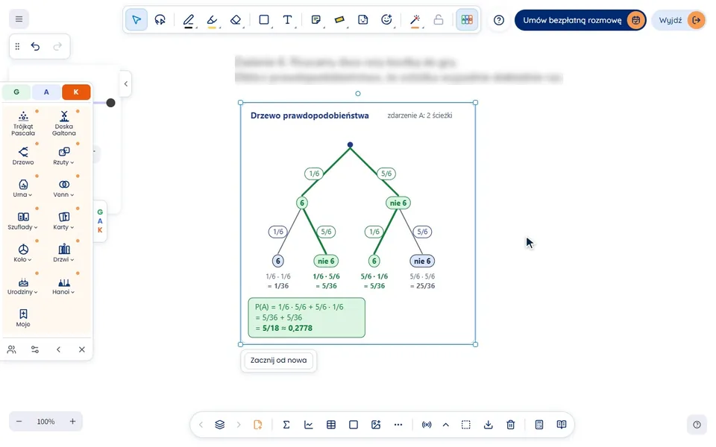
Task: Click the Zacznij od nowa button
Action: 278,361
